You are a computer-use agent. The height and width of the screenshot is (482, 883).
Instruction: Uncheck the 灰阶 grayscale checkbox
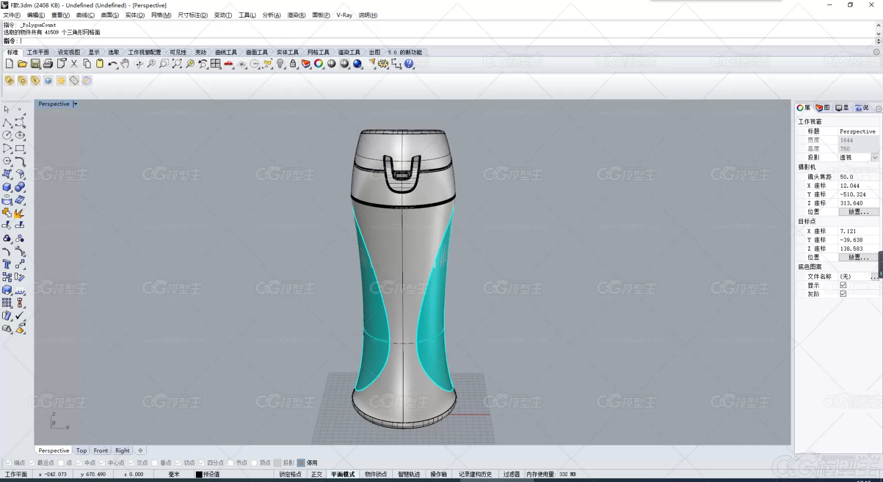coord(843,294)
